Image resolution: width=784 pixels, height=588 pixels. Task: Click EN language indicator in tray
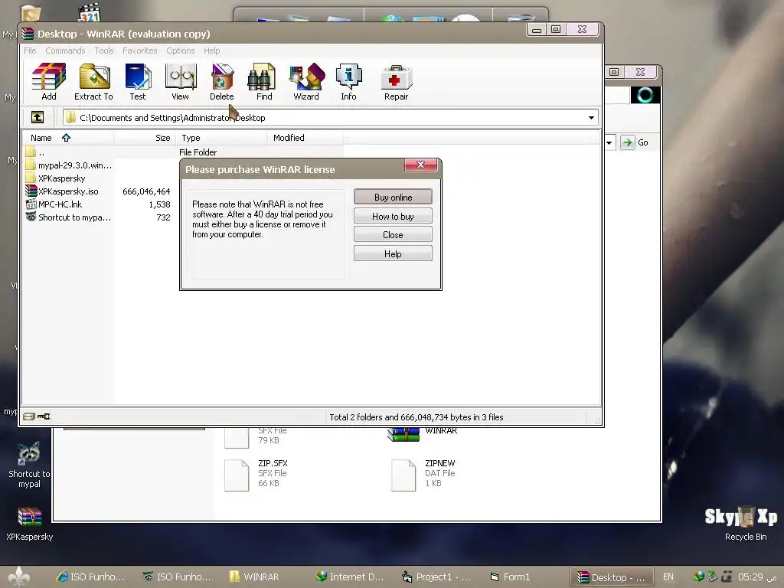[668, 577]
